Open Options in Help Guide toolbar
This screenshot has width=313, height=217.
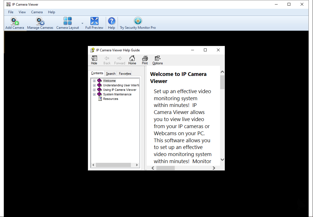pos(157,60)
